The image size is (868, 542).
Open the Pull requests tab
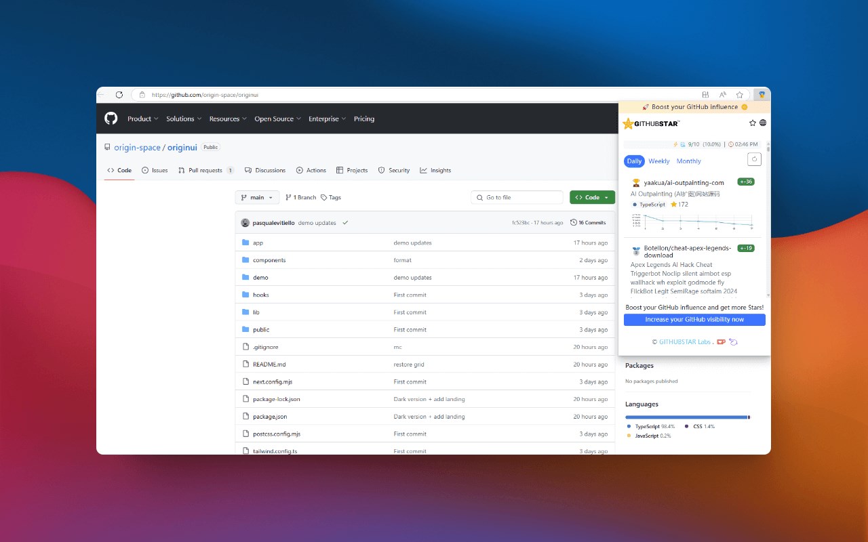[206, 171]
